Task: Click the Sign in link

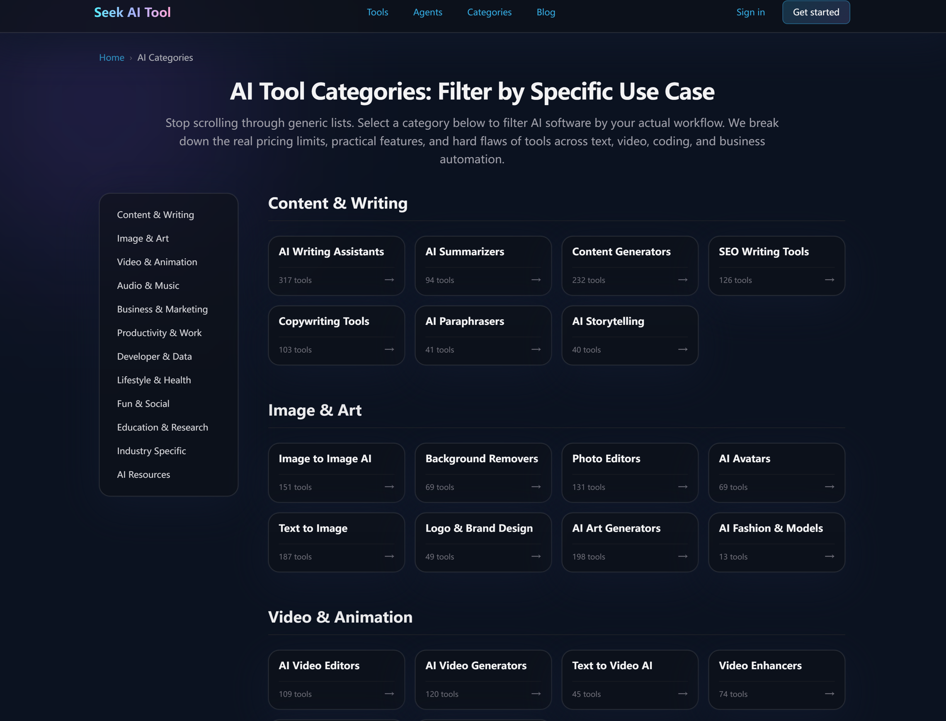Action: [750, 12]
